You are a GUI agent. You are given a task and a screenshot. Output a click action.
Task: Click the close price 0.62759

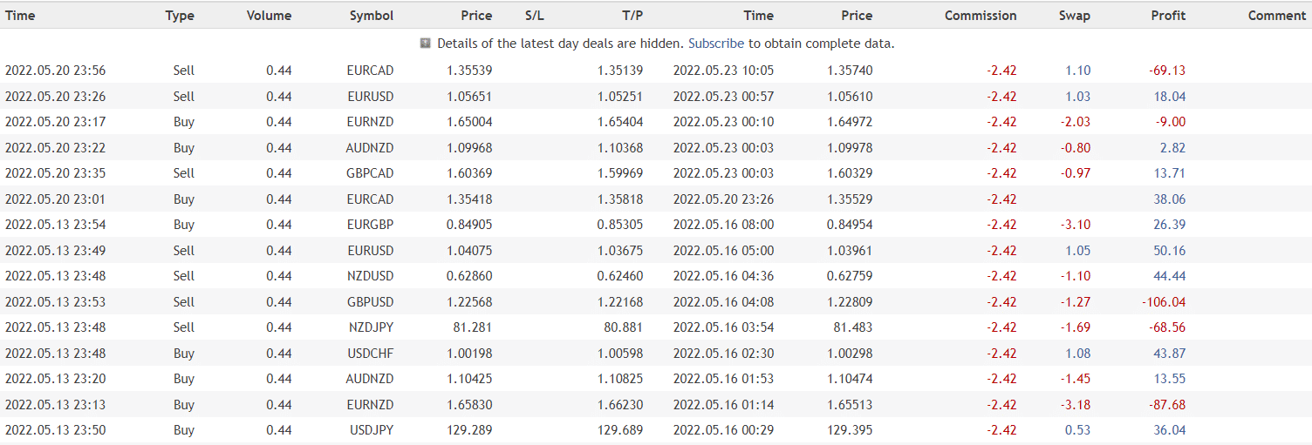850,276
